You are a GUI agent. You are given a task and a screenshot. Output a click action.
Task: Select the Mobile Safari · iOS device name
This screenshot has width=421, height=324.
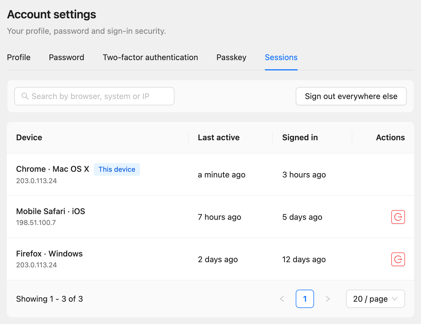(x=51, y=211)
